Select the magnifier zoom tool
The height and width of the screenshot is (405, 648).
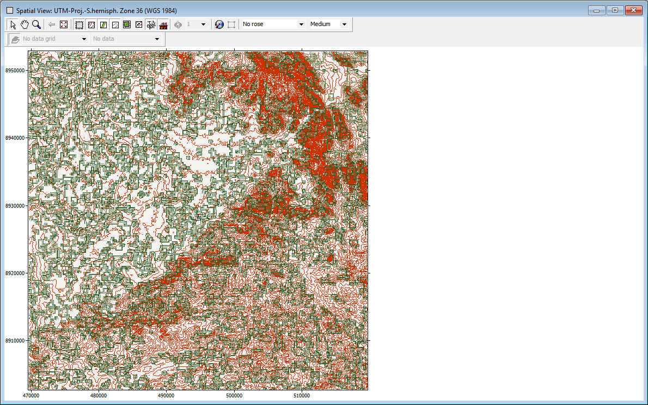(36, 24)
